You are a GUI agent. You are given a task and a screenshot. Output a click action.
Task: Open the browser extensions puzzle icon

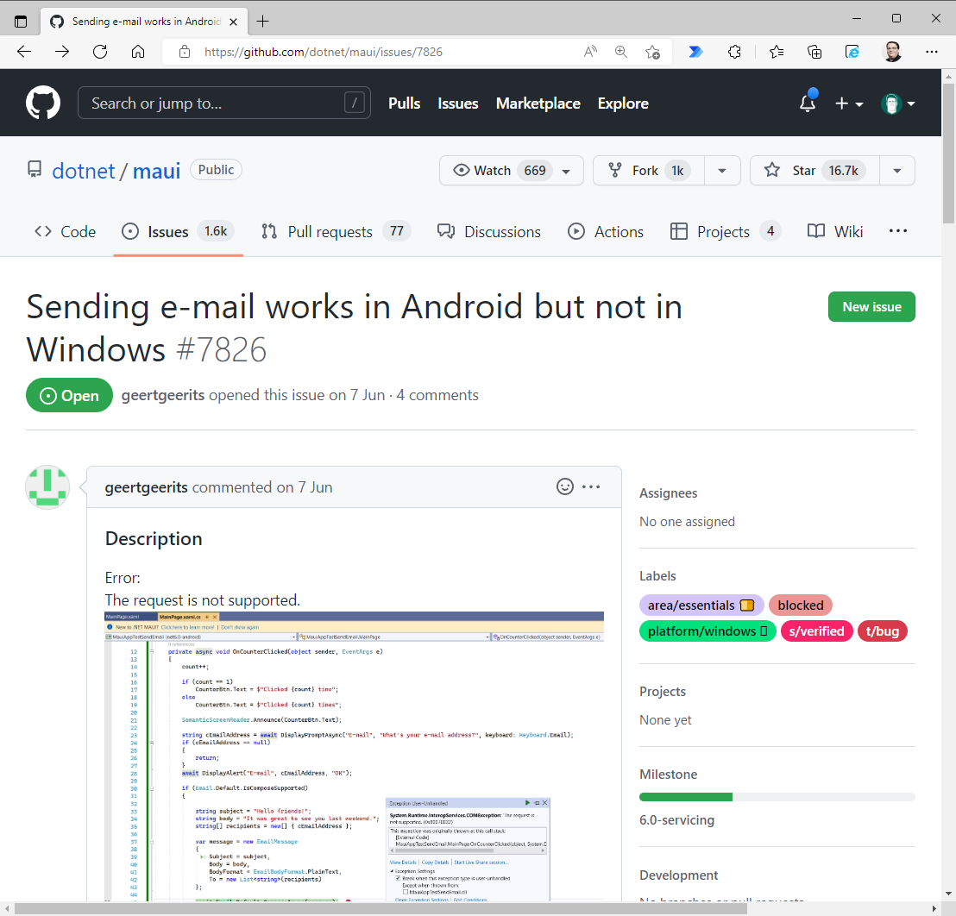[734, 52]
